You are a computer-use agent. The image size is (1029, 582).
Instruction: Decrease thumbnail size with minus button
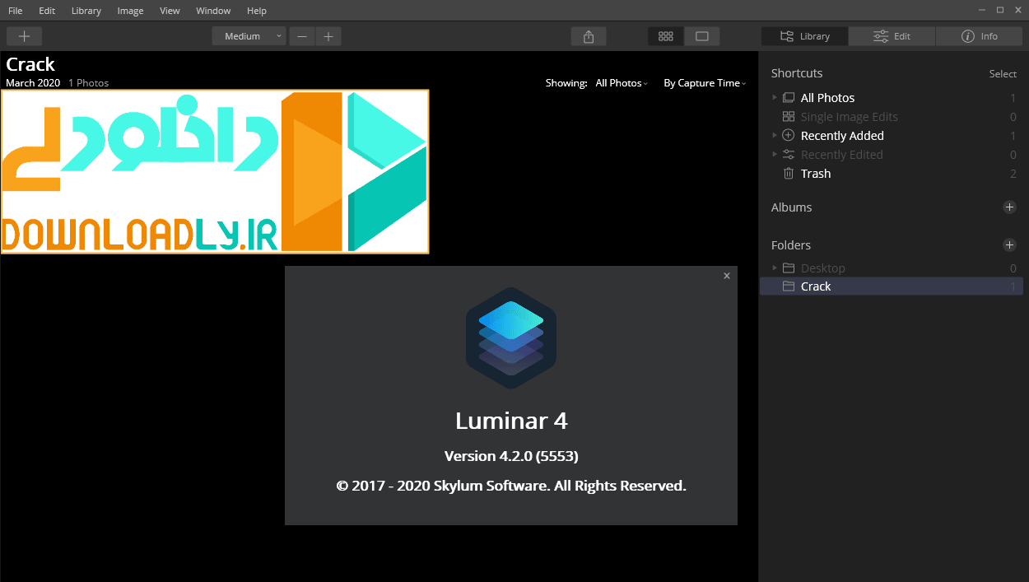pos(302,36)
